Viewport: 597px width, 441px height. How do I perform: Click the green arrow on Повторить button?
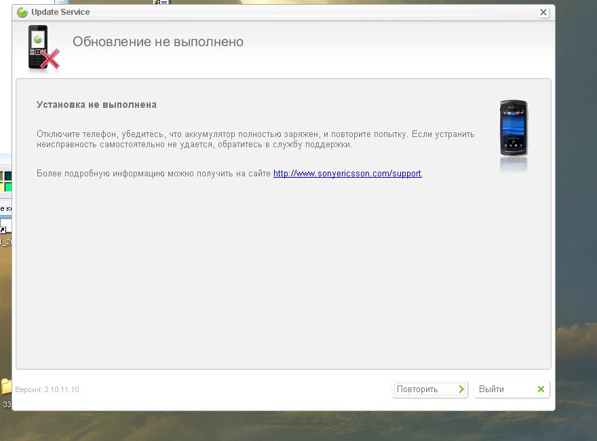461,389
